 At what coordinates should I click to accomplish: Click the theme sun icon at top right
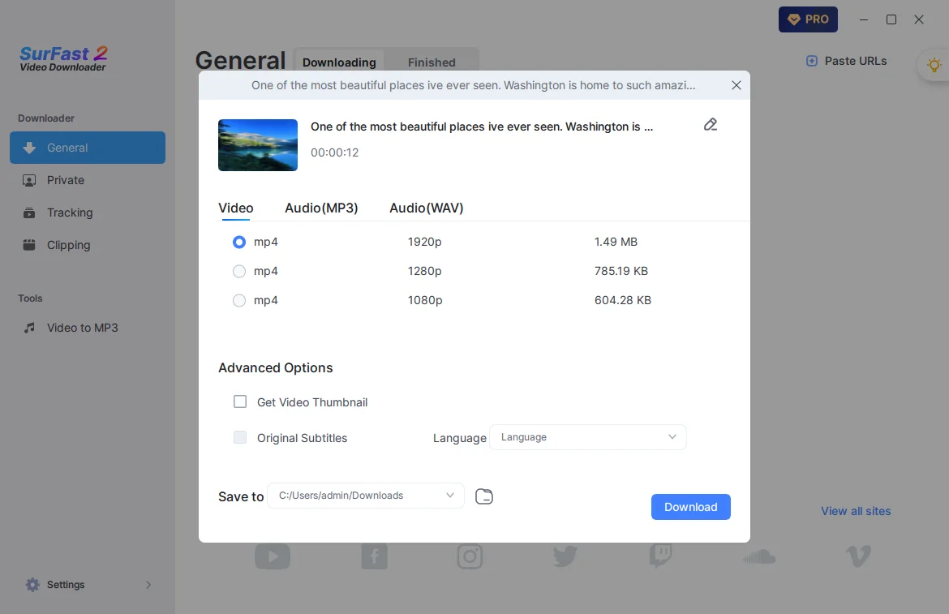[934, 65]
